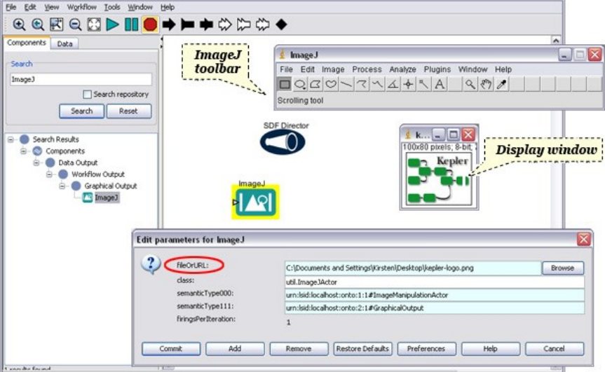Open the Image menu in ImageJ window

tap(333, 69)
